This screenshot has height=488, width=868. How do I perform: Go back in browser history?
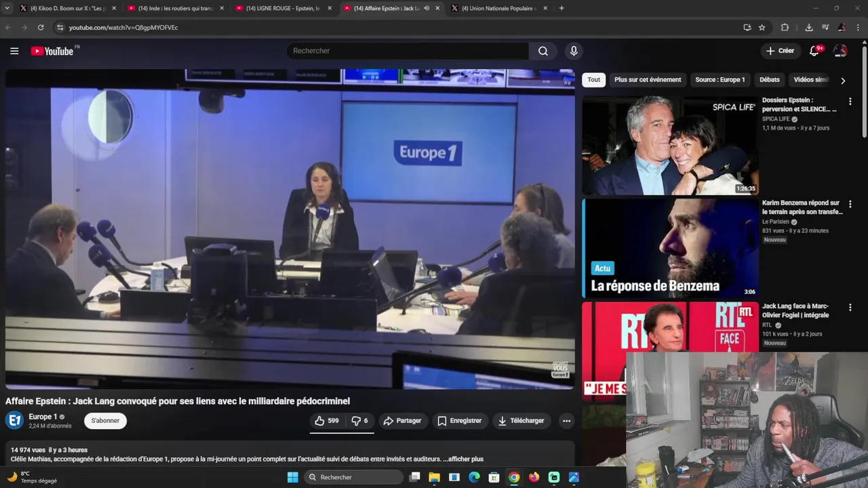point(8,27)
